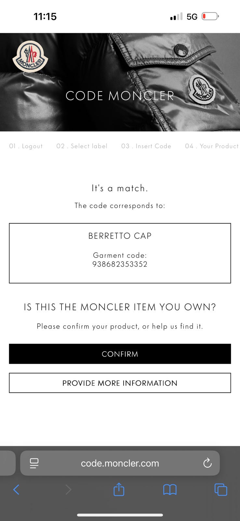This screenshot has height=521, width=240.
Task: Tap the clock time in status bar
Action: (x=45, y=16)
